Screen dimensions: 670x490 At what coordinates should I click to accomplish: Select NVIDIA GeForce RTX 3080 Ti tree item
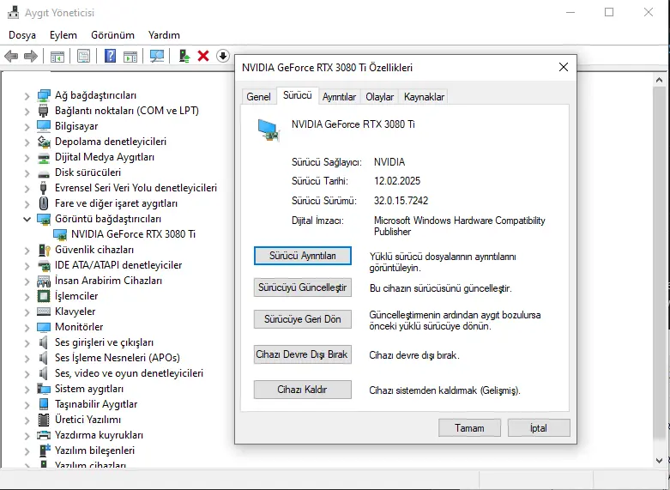pyautogui.click(x=133, y=234)
